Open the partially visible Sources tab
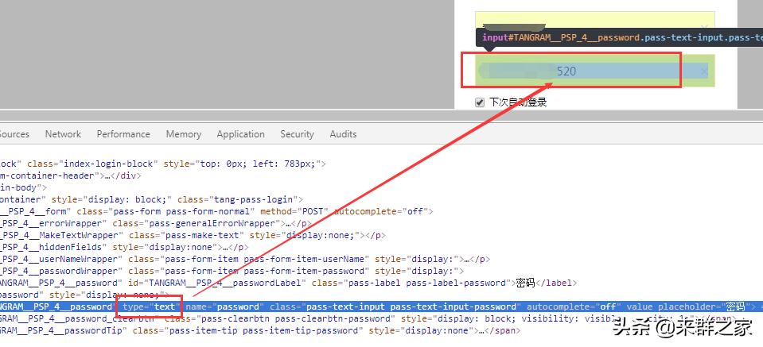This screenshot has width=763, height=347. pyautogui.click(x=14, y=134)
